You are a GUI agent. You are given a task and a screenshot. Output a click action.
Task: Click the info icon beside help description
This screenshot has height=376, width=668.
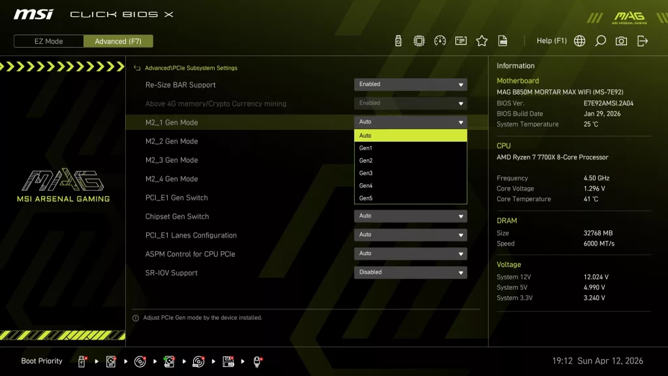136,318
